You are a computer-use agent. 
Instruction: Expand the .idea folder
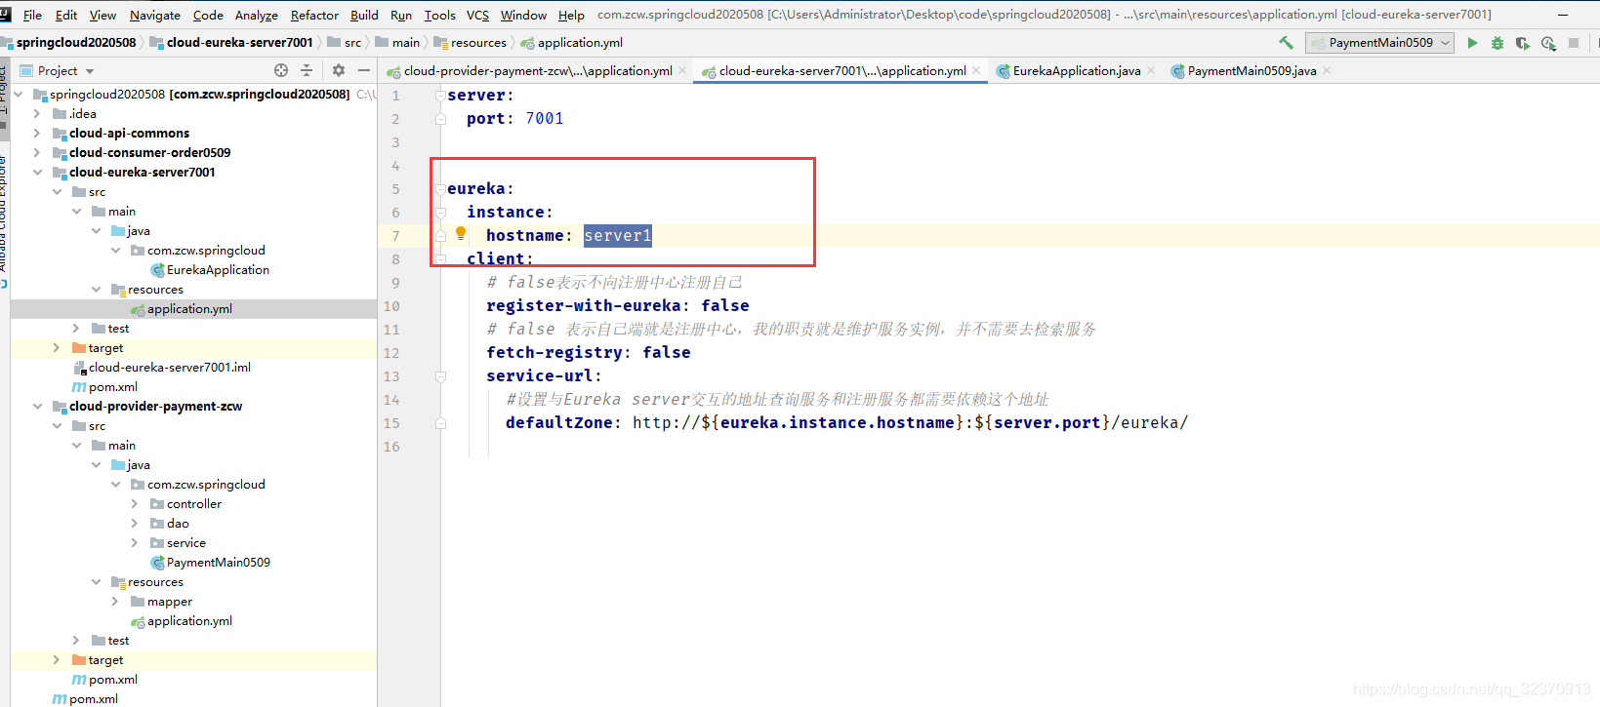pos(37,114)
